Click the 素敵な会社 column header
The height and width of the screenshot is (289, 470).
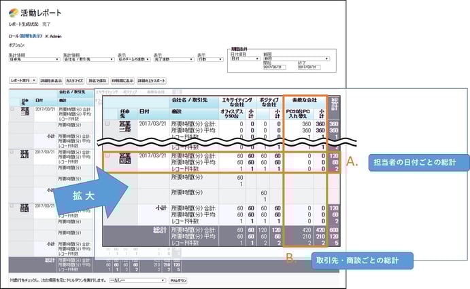[305, 100]
